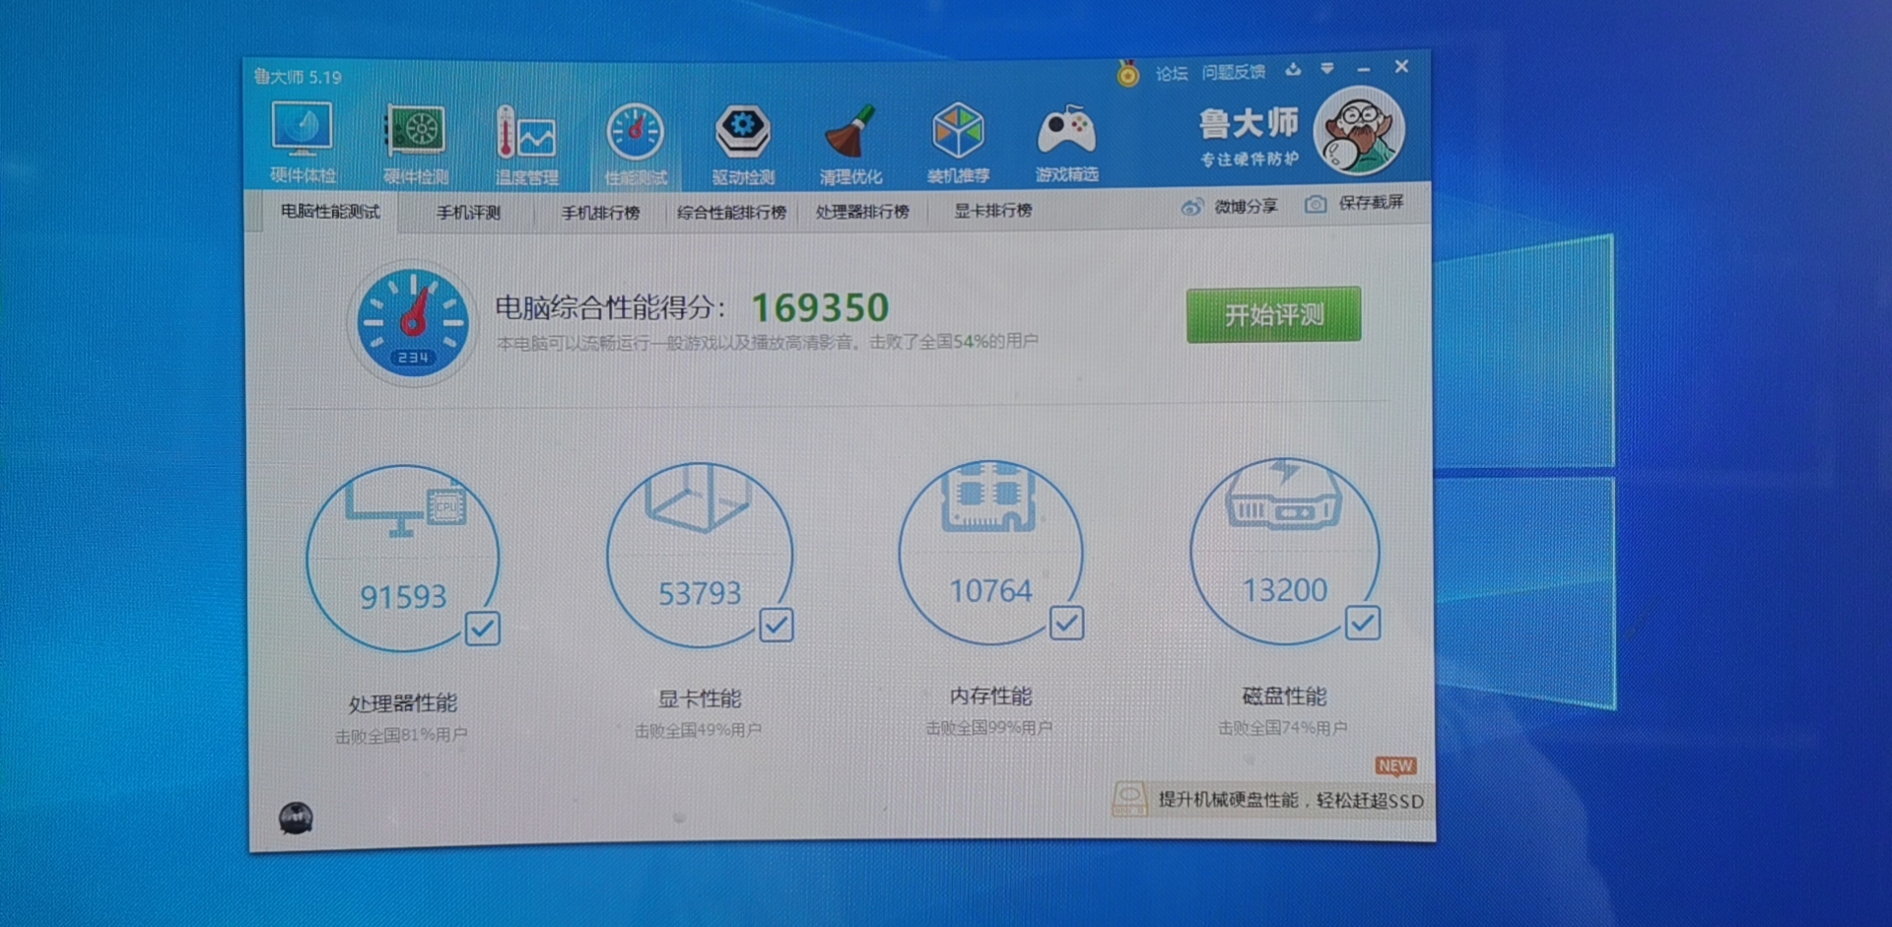Open 游戏精选 game selection

tap(1067, 138)
